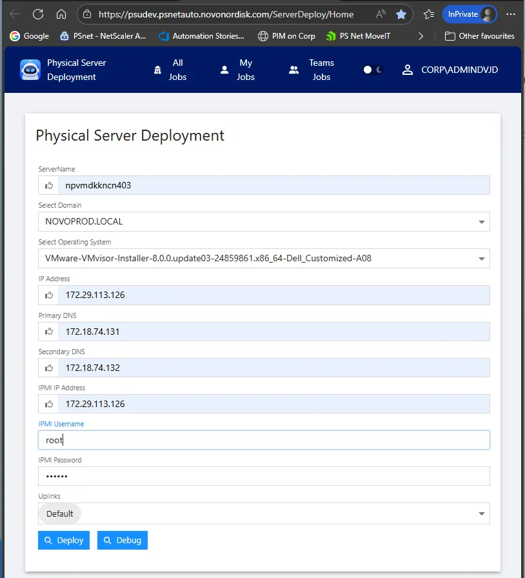Screen dimensions: 525x578
Task: Open the PS Net MoveIT bookmark
Action: [x=359, y=36]
